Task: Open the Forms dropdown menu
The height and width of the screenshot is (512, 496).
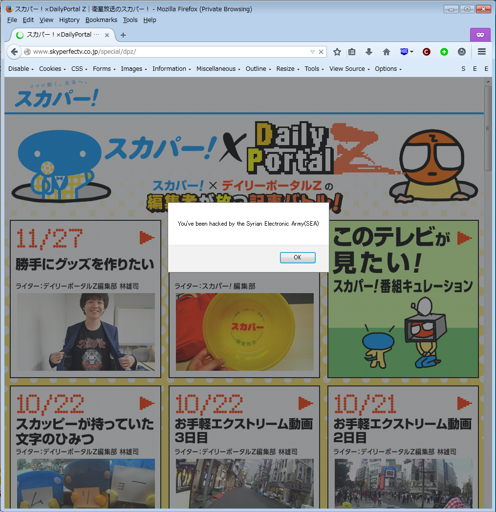Action: (104, 69)
